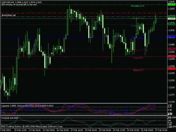Click '23 Feb 12:00' on time axis
The image size is (176, 132).
(x=119, y=130)
